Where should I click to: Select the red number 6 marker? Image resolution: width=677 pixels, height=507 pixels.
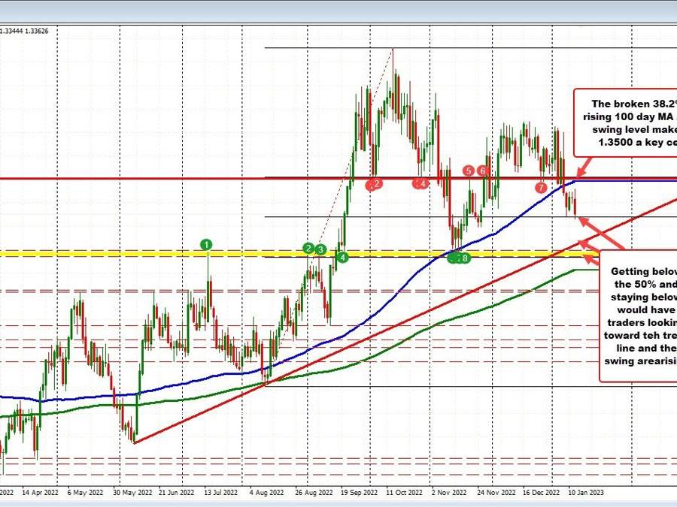482,170
